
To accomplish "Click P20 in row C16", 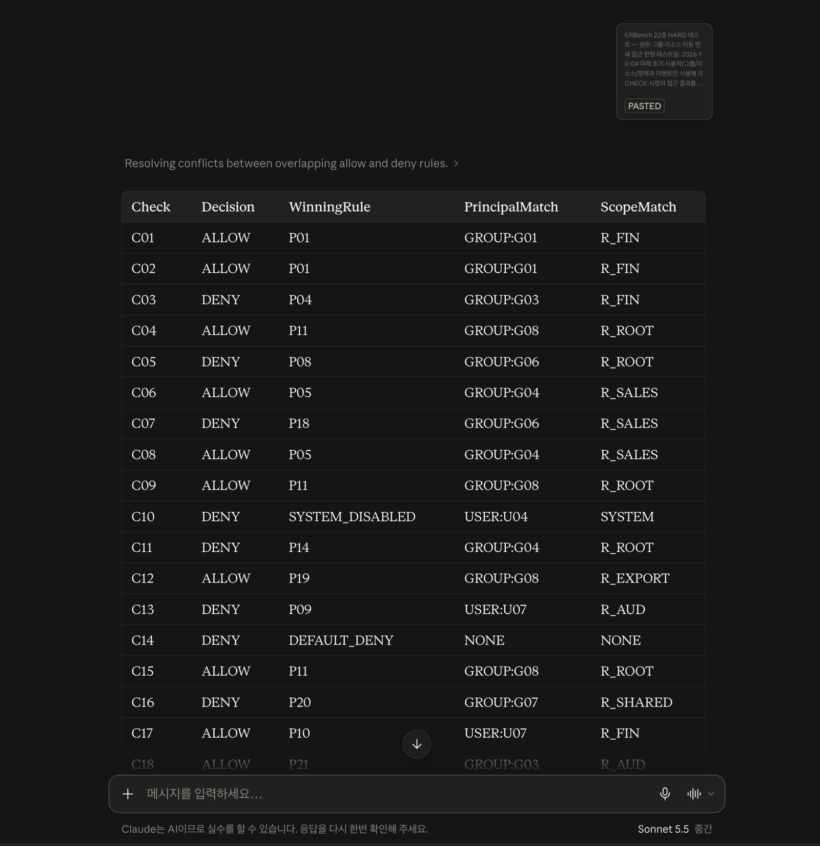I will coord(299,702).
